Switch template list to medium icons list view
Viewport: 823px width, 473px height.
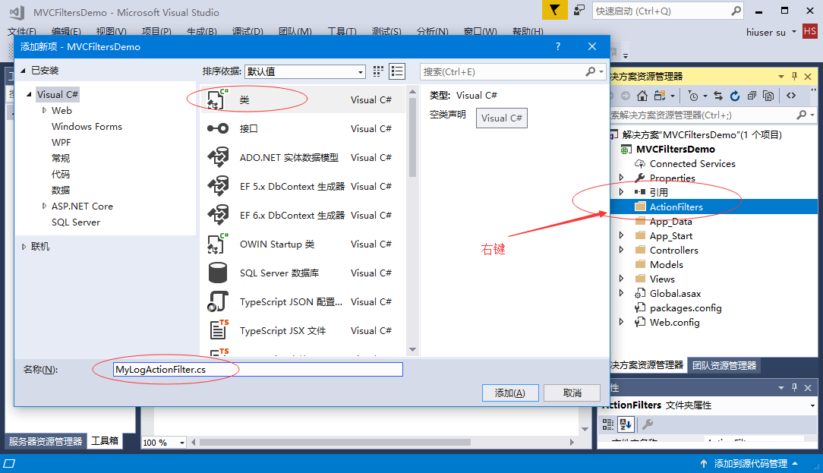[396, 71]
